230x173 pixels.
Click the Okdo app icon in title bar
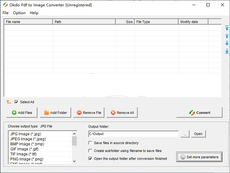pyautogui.click(x=5, y=5)
